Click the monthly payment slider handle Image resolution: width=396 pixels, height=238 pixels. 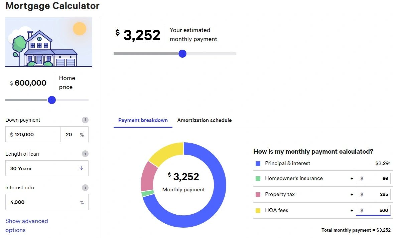pyautogui.click(x=182, y=54)
